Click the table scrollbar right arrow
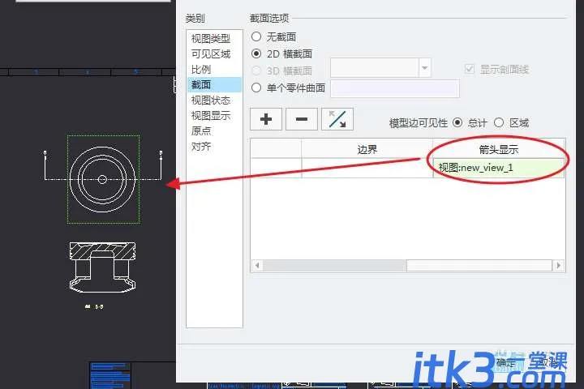The height and width of the screenshot is (389, 584). pos(558,266)
